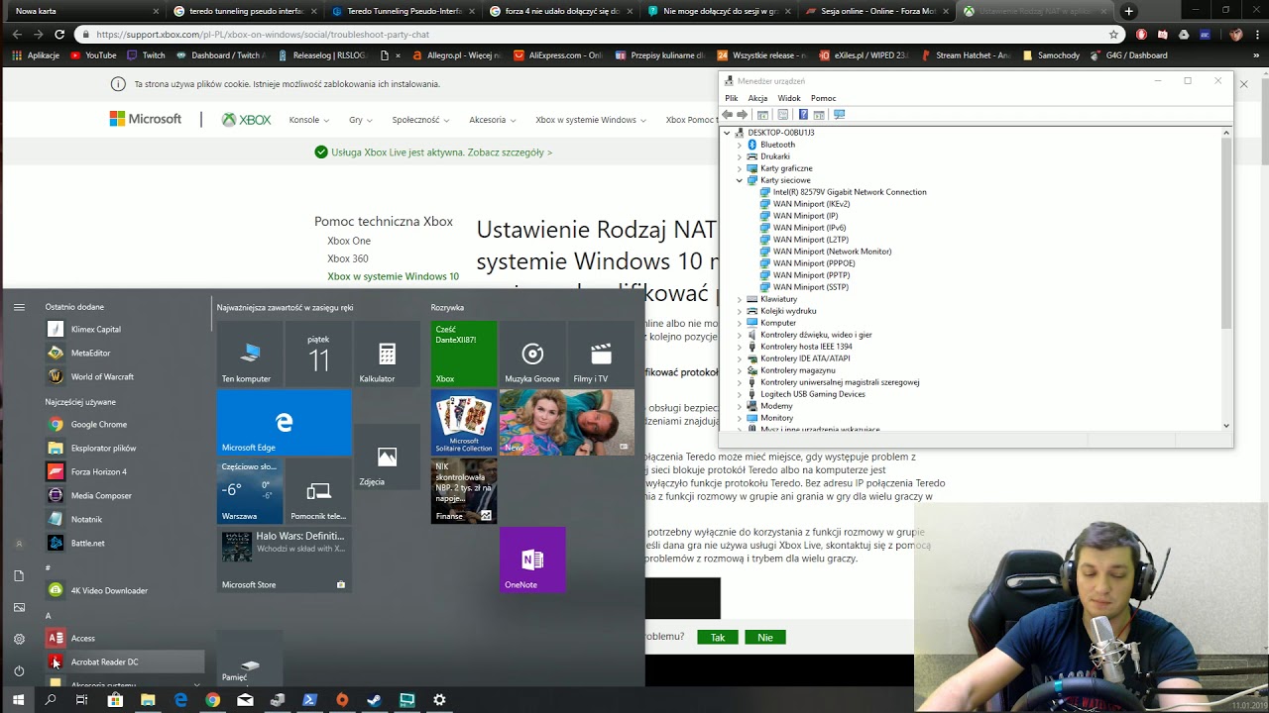Collapse the Karty sieciowe tree node
1269x713 pixels.
[x=740, y=180]
